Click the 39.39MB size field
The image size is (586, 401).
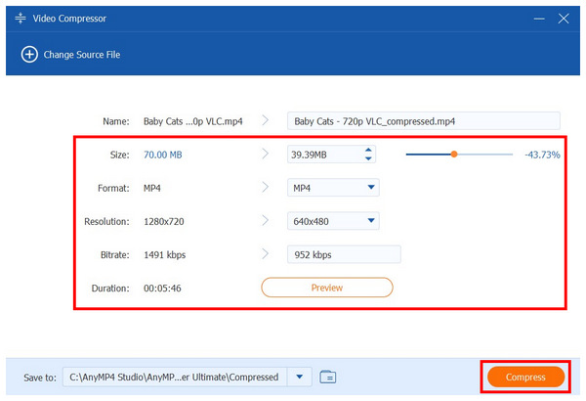tap(322, 155)
